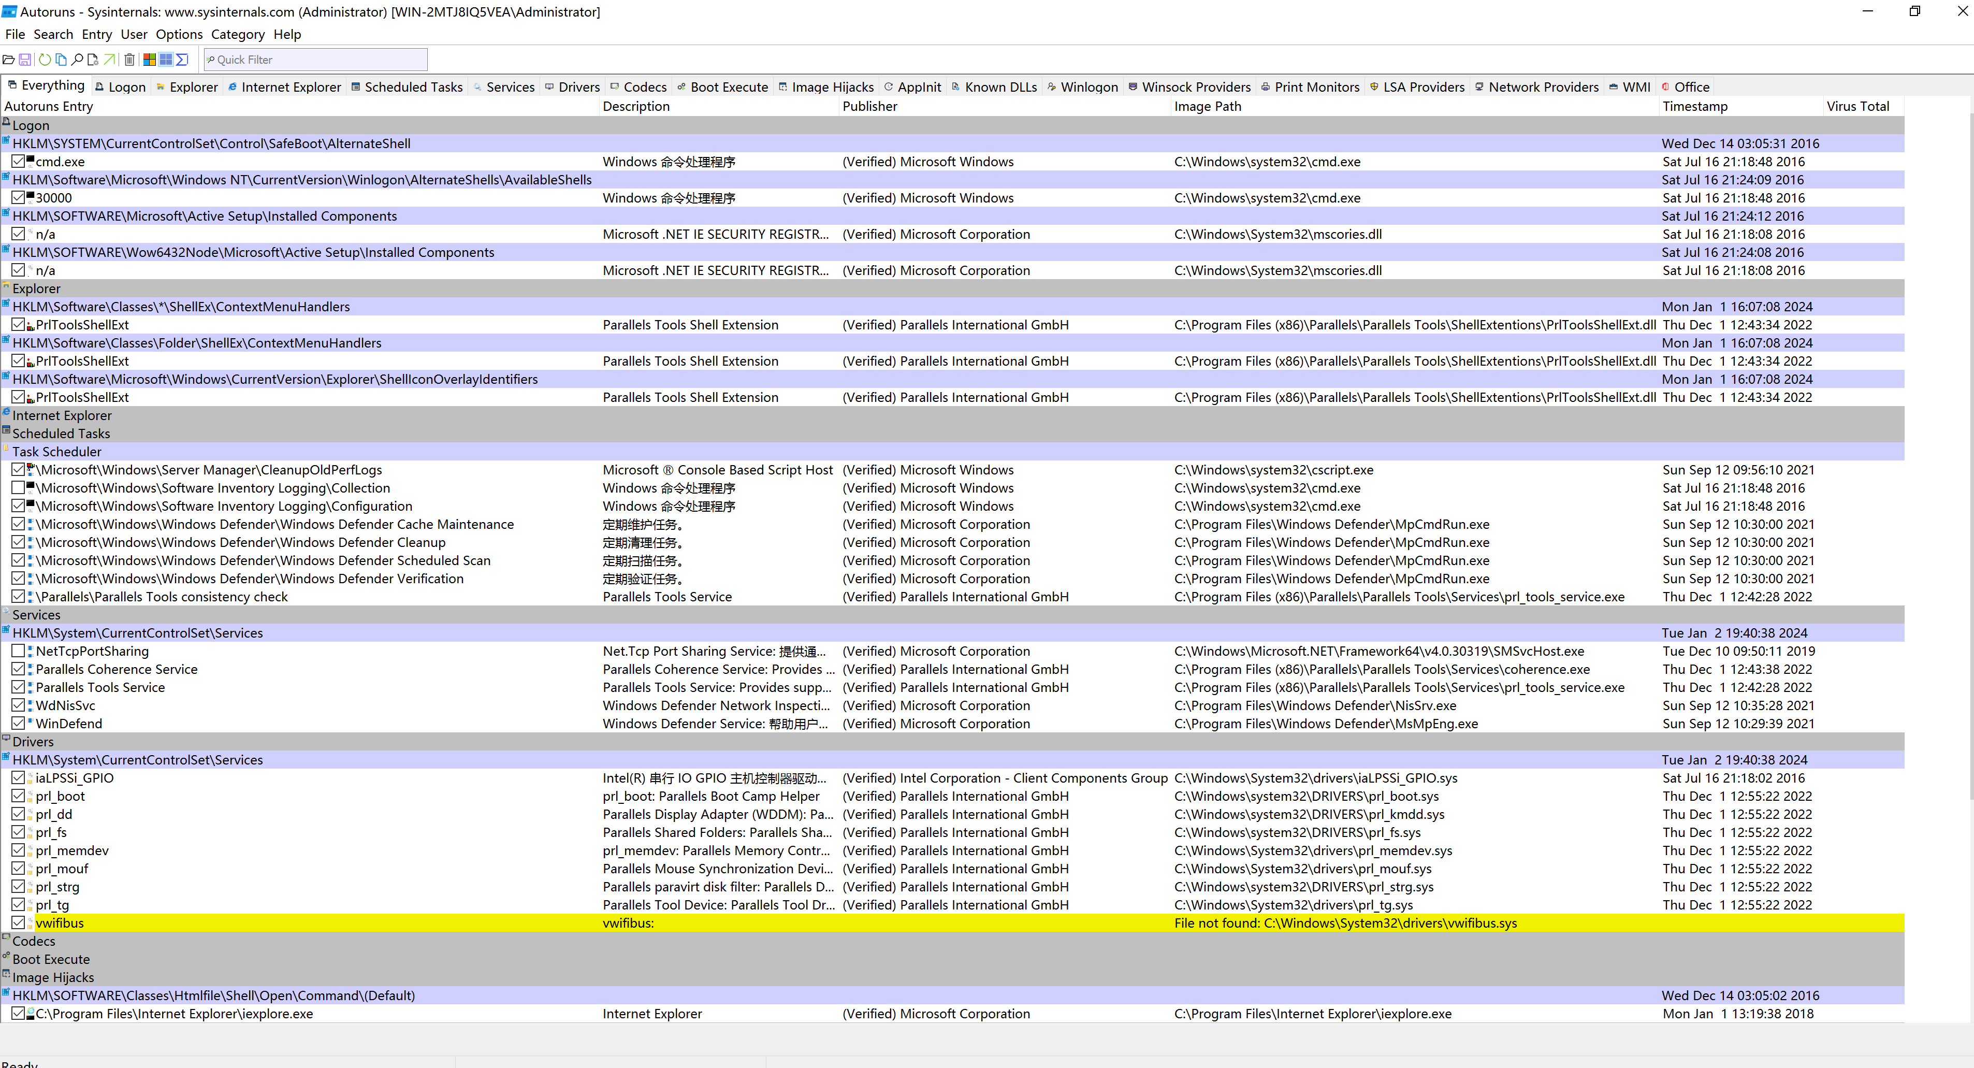
Task: Uncheck the vwifibus driver checkbox
Action: tap(19, 922)
